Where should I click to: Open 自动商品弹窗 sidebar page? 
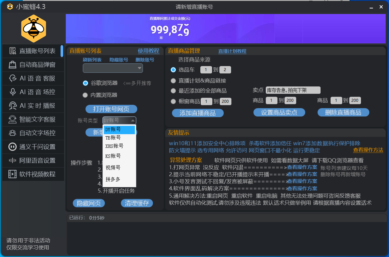point(33,65)
